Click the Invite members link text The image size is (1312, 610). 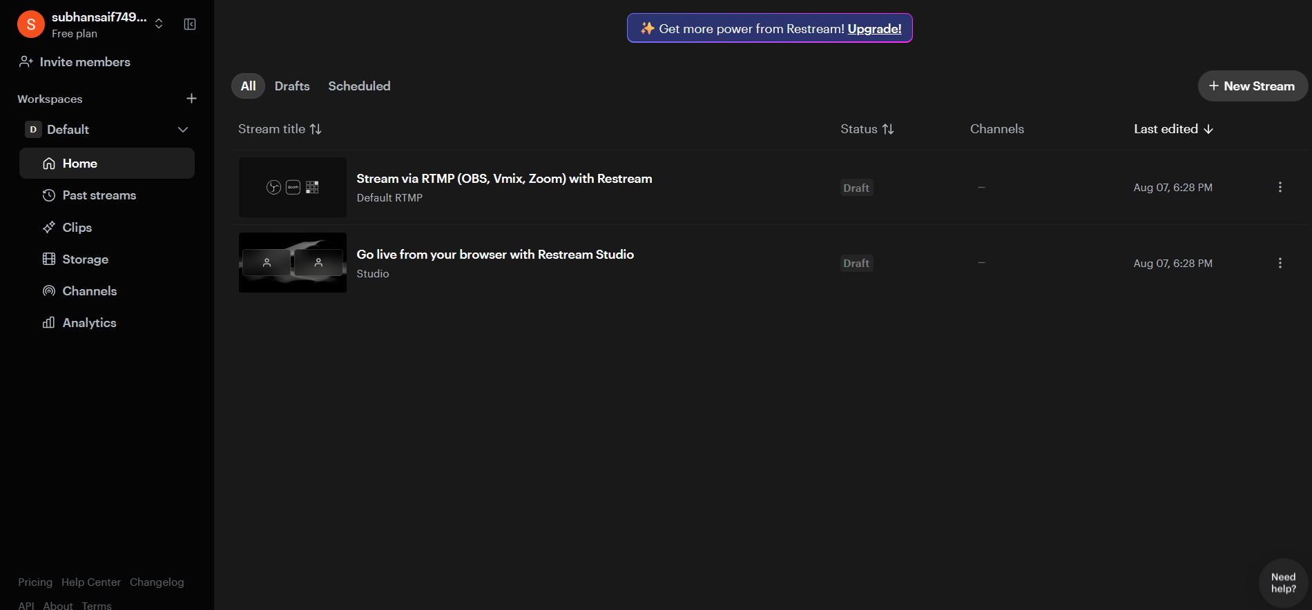click(x=85, y=62)
